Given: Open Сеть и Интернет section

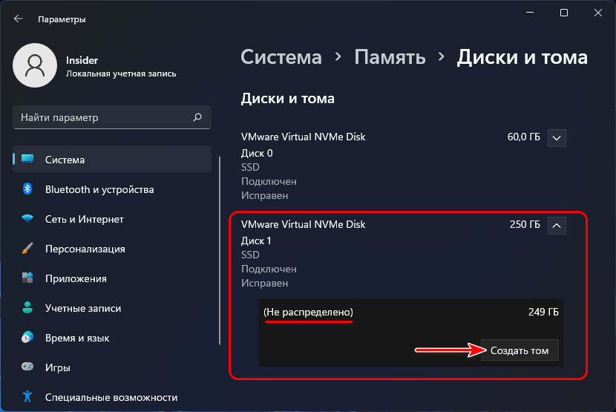Looking at the screenshot, I should (112, 219).
